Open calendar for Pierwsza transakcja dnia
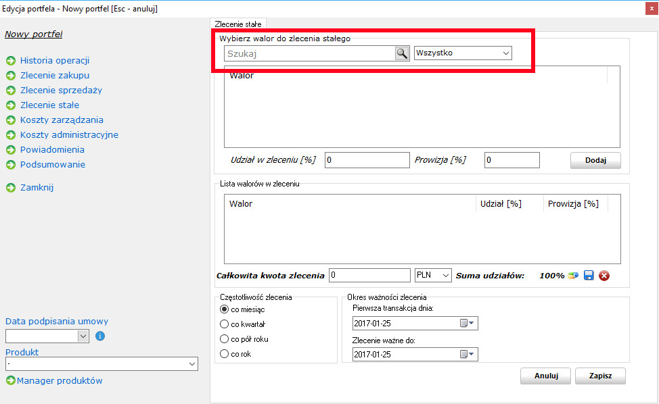The width and height of the screenshot is (659, 404). coord(468,324)
